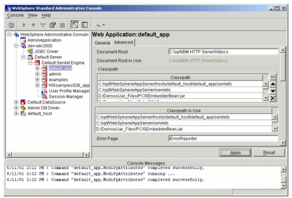The height and width of the screenshot is (198, 292).
Task: Click the admin web application icon
Action: [44, 74]
